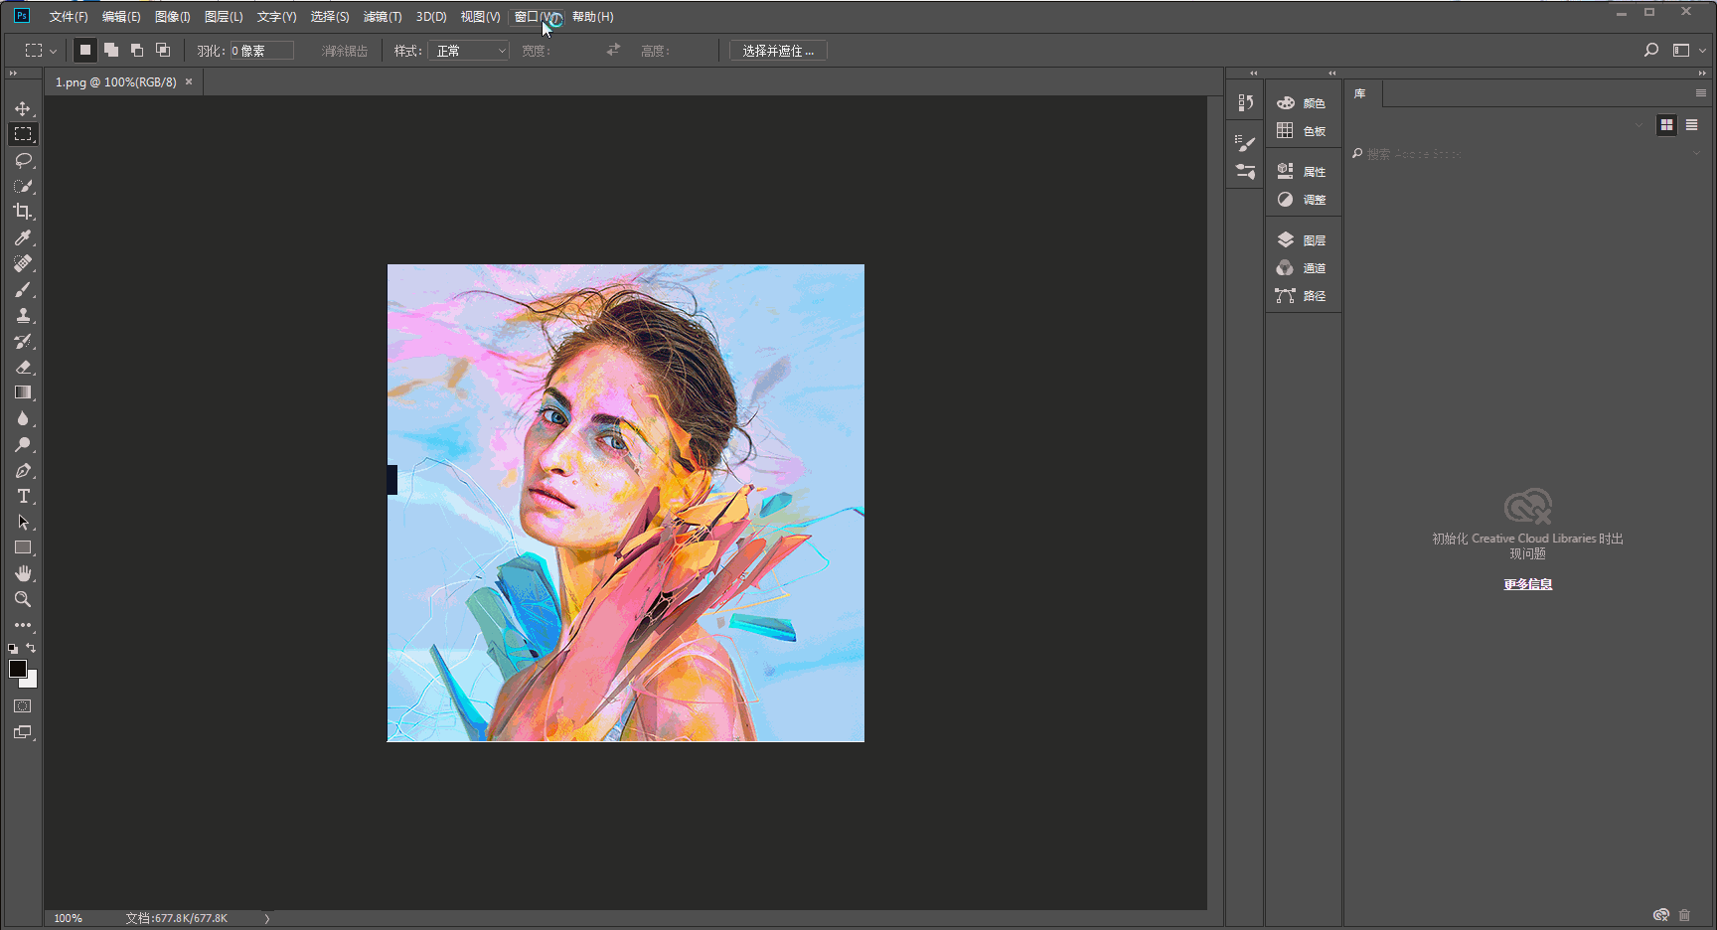This screenshot has width=1717, height=930.
Task: Open the More Info (更多信息) link
Action: click(1527, 584)
